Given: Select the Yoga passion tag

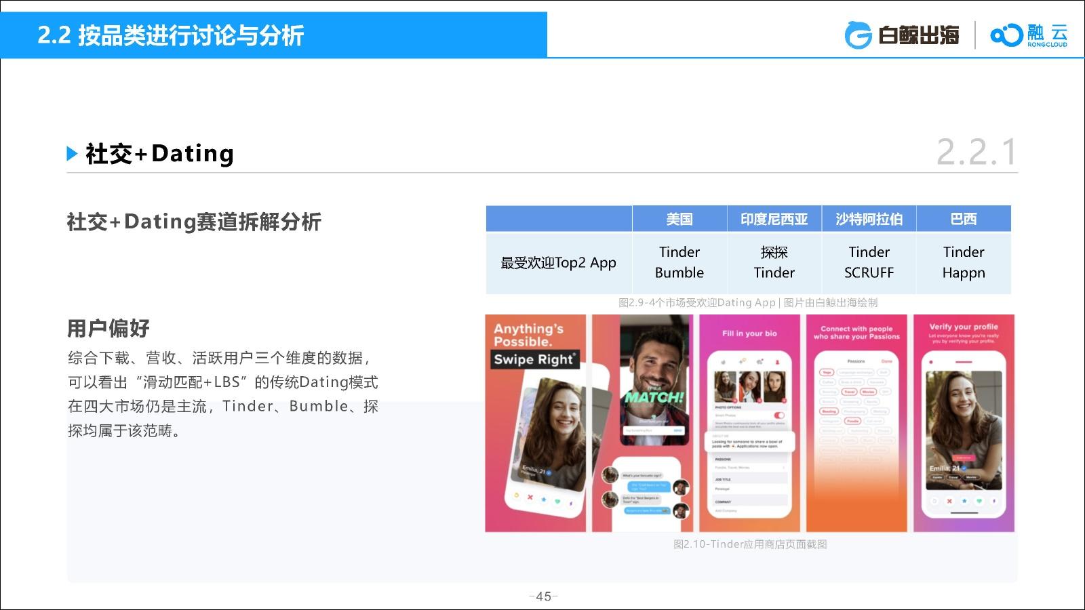Looking at the screenshot, I should point(827,372).
